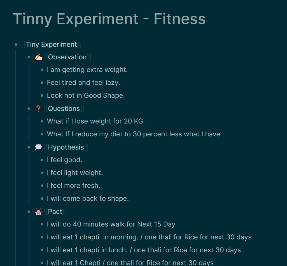Image resolution: width=287 pixels, height=266 pixels.
Task: Collapse children via vertical line under Observation
Action: tap(29, 82)
